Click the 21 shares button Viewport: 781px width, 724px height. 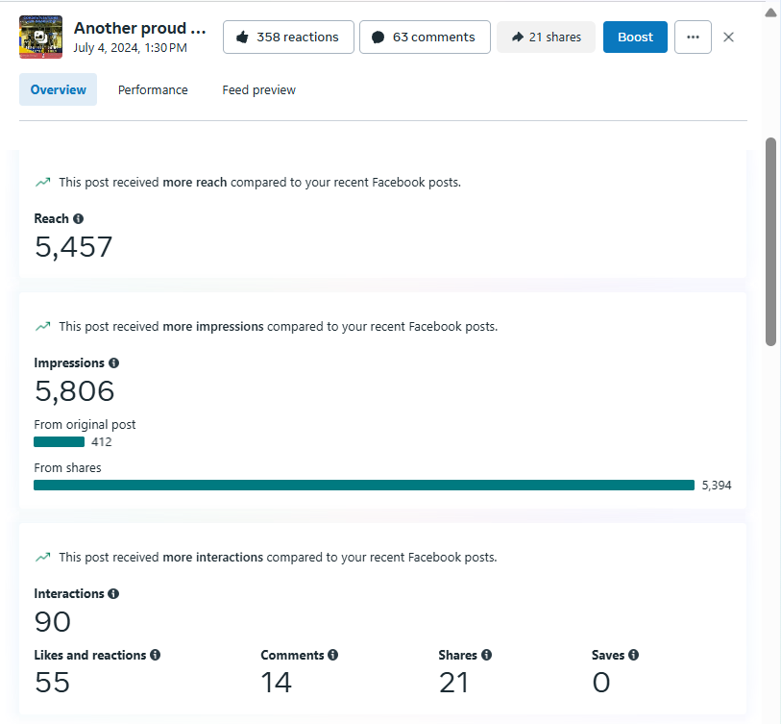point(546,37)
